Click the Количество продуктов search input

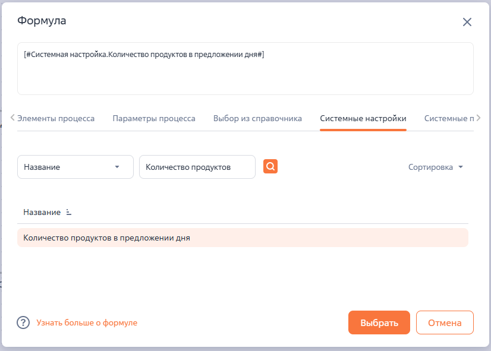(x=197, y=166)
